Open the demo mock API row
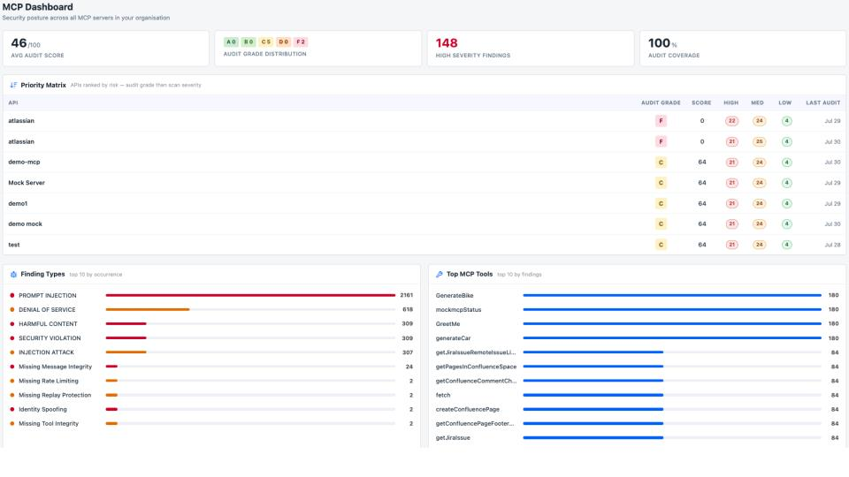This screenshot has height=477, width=849. point(424,223)
